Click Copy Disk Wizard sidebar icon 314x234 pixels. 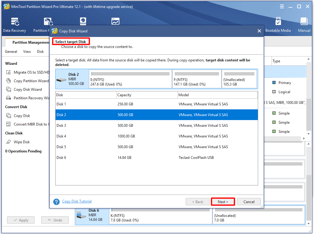(9, 89)
